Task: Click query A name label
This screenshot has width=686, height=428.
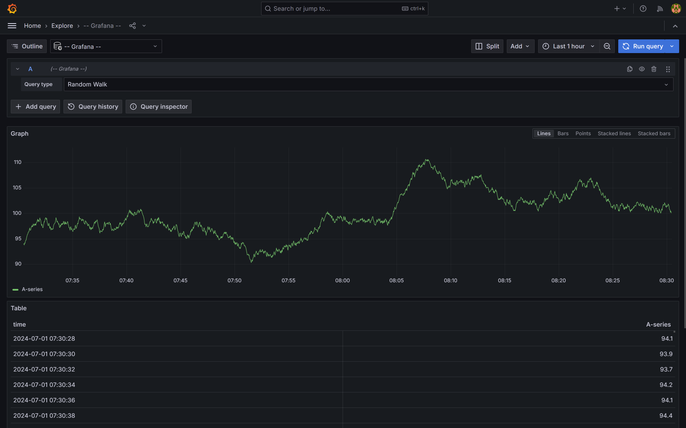Action: 30,69
